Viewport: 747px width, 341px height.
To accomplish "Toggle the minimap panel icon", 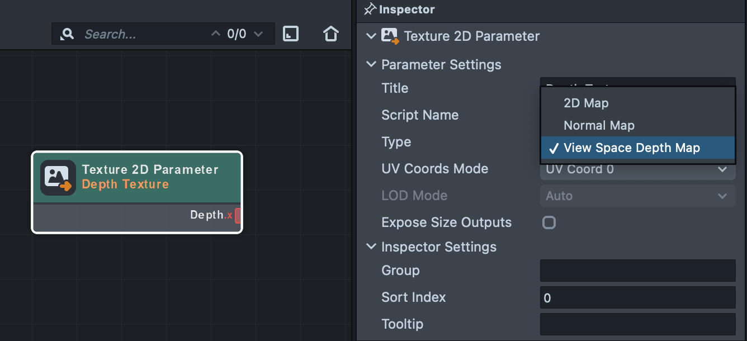I will point(291,34).
